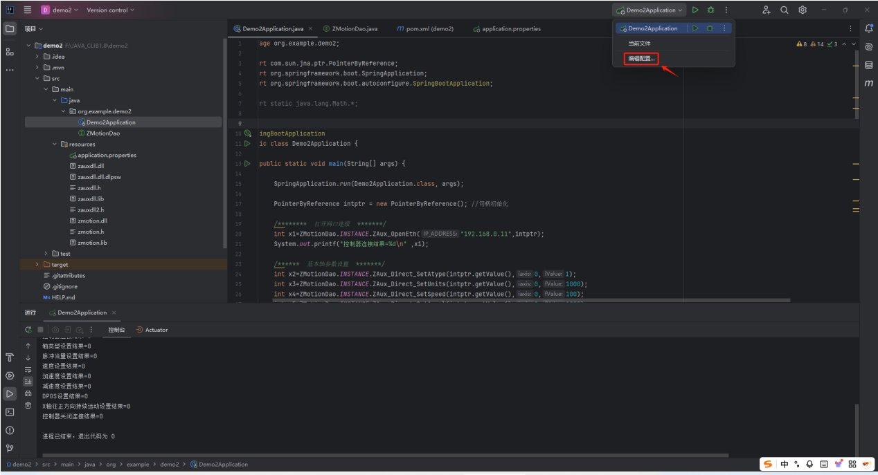
Task: Close the Demo2Application run tab
Action: pos(114,313)
